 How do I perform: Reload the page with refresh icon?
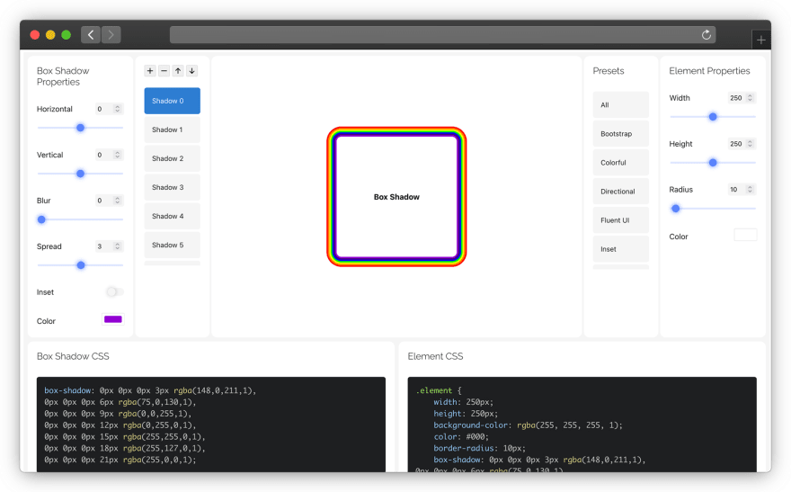707,35
